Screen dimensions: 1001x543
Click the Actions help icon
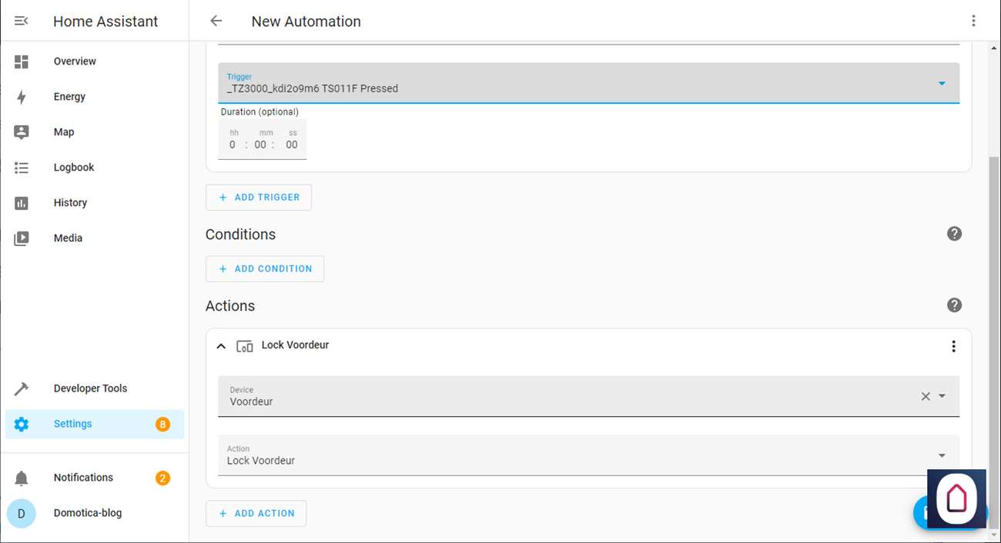[954, 305]
